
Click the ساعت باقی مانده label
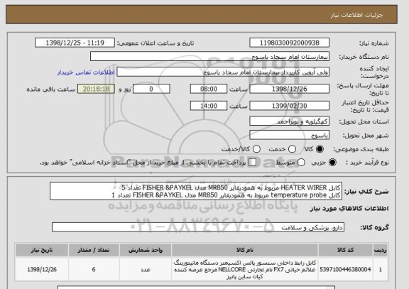51,89
